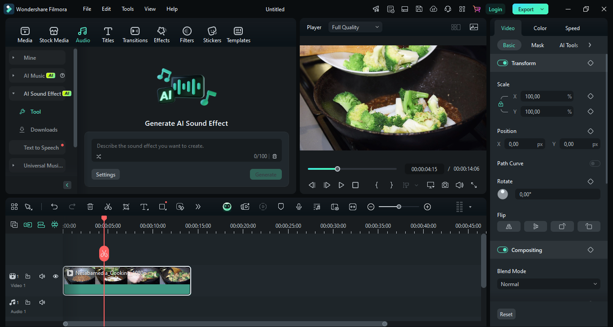
Task: Hide the Video 1 track
Action: 56,276
